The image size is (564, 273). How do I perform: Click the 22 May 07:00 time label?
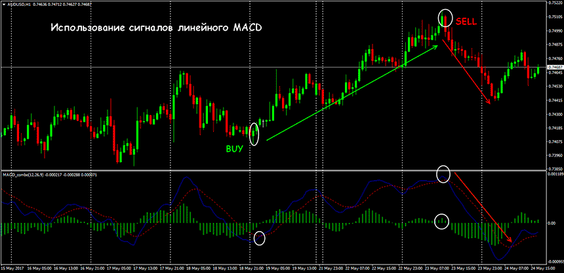(357, 268)
